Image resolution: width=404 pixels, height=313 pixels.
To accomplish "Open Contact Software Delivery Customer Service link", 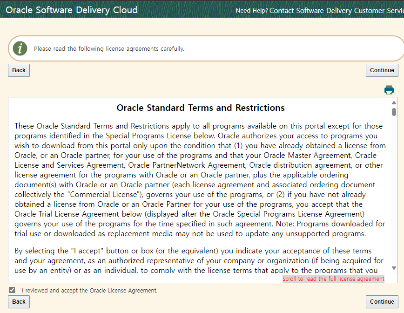I will pos(337,11).
